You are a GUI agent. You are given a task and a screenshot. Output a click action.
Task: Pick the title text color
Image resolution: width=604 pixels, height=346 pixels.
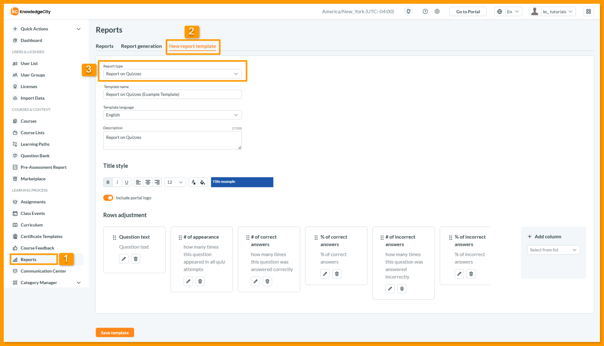click(x=193, y=182)
